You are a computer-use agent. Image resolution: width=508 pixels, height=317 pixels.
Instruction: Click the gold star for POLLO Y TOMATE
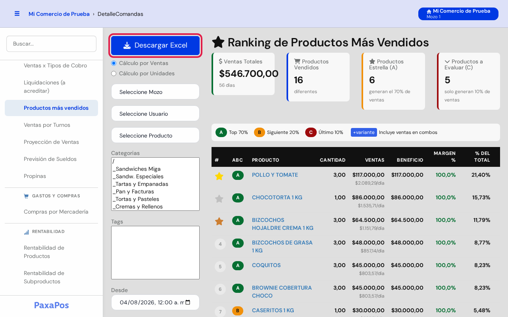[219, 176]
